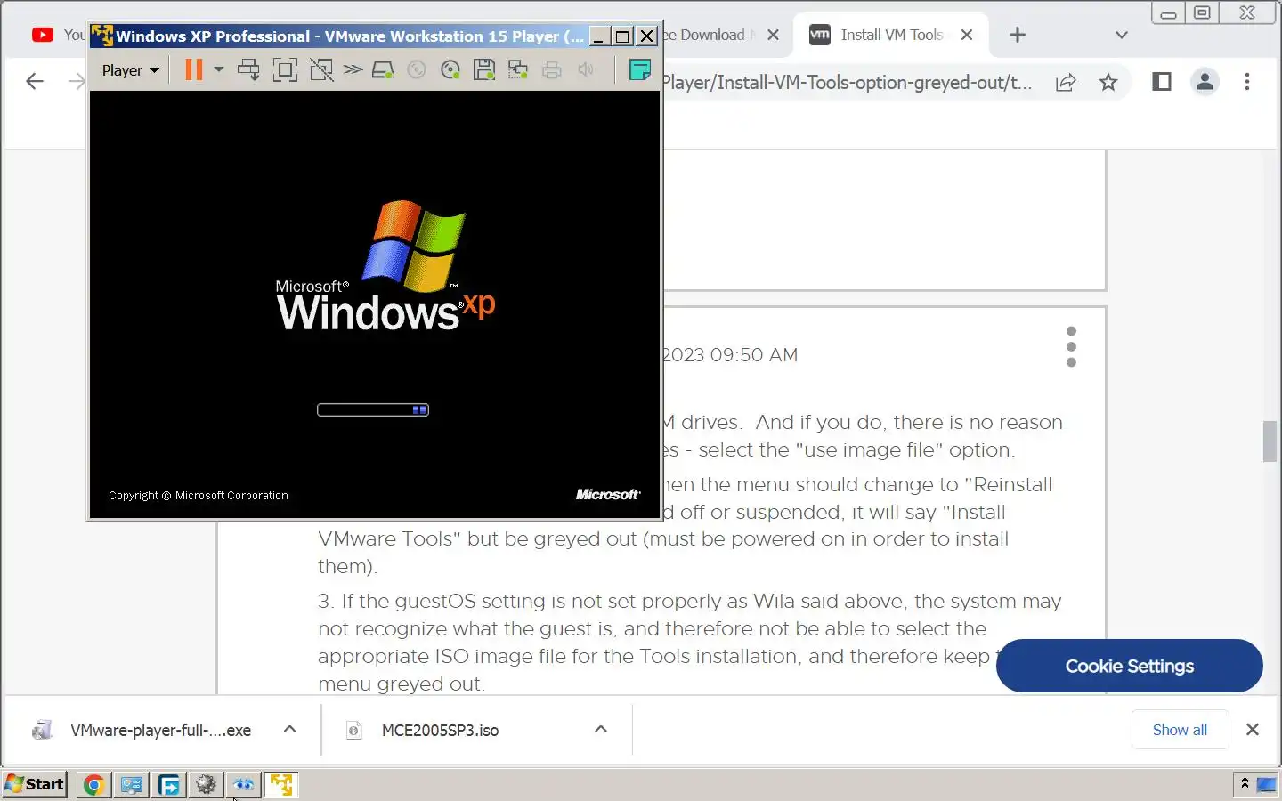Toggle Chrome side panel
This screenshot has height=801, width=1282.
[1162, 82]
